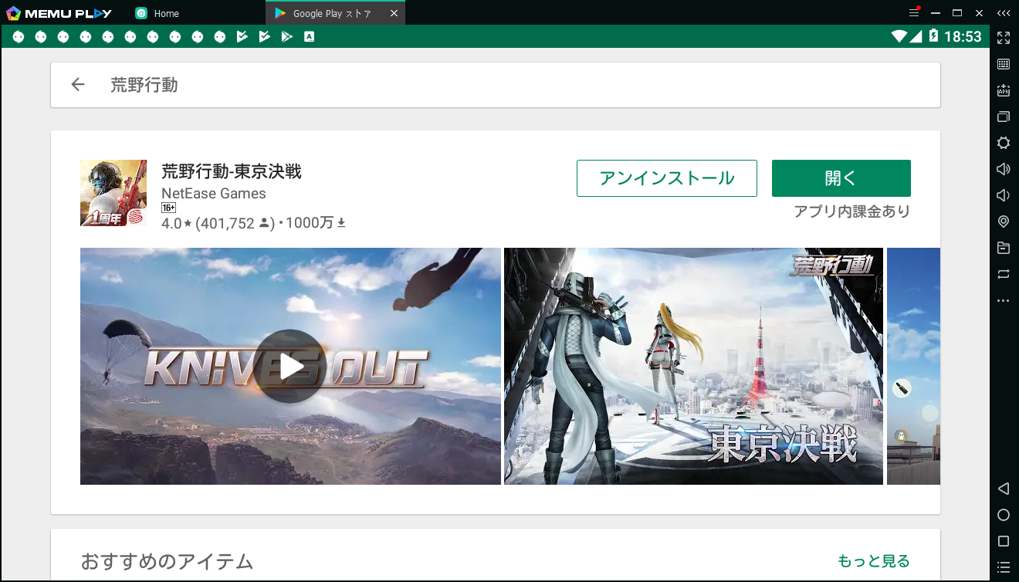This screenshot has height=582, width=1019.
Task: Install an APK from the sidebar
Action: click(x=1004, y=90)
